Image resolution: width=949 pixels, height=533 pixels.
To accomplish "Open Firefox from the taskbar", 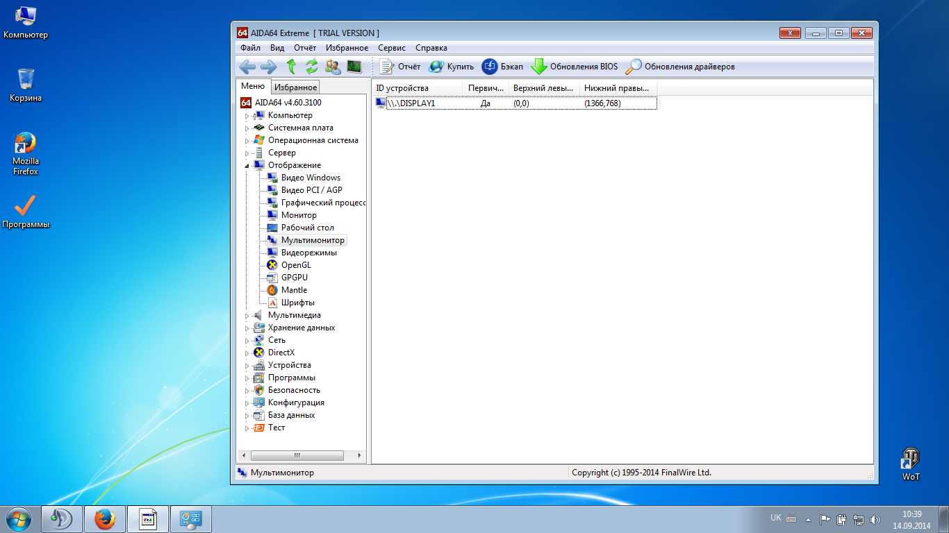I will pyautogui.click(x=104, y=519).
